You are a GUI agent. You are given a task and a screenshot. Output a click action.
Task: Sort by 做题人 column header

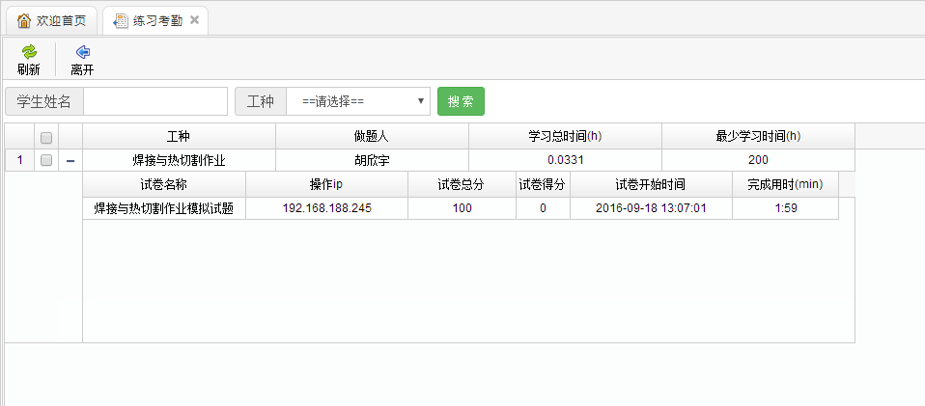372,137
